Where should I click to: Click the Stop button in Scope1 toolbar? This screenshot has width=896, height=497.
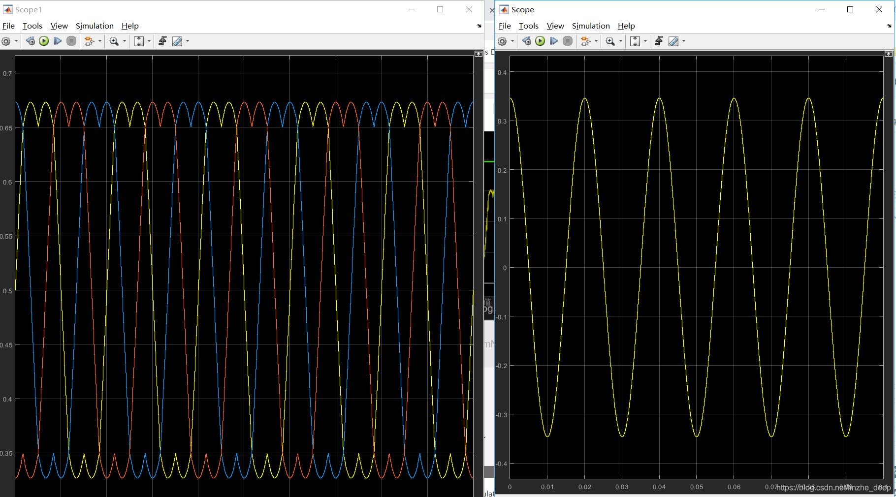71,41
